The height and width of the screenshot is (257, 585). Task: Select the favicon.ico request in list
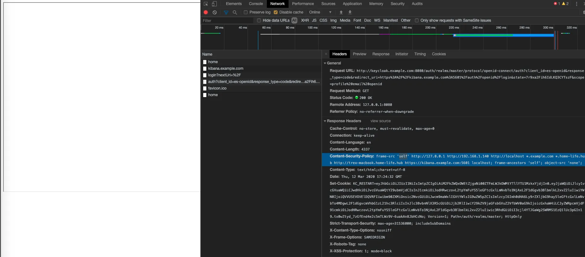click(x=217, y=88)
